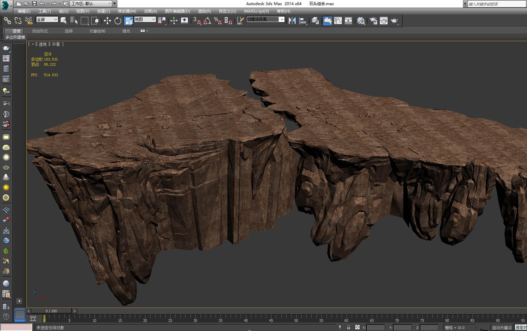Click the Bind to Space Warp icon

click(x=29, y=21)
